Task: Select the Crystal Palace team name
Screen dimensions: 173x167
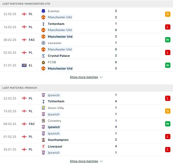Action: 59,56
